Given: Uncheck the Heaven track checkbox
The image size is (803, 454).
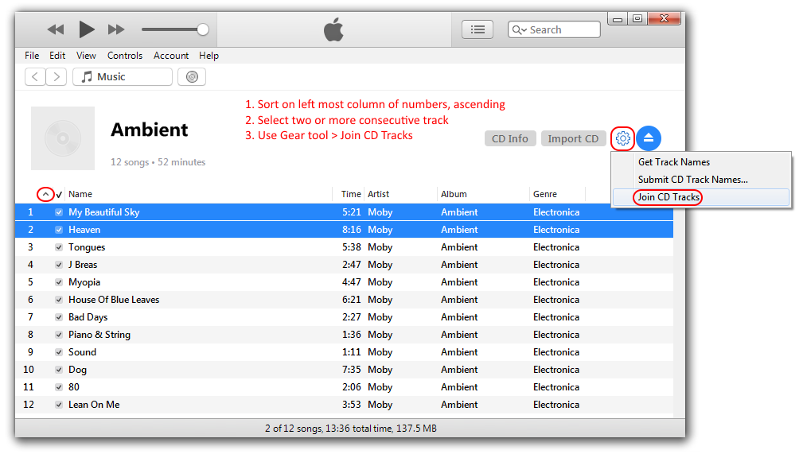Looking at the screenshot, I should coord(59,230).
